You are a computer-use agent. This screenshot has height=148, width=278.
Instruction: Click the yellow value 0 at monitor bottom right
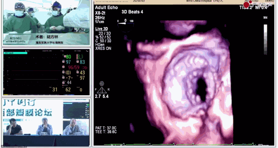(81, 90)
